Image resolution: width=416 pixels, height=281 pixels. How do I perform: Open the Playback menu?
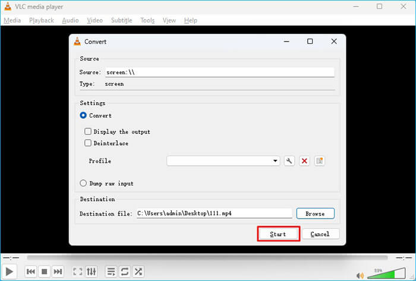(x=42, y=20)
